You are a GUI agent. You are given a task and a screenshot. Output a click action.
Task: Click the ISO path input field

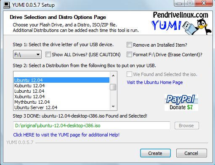[x=92, y=126]
